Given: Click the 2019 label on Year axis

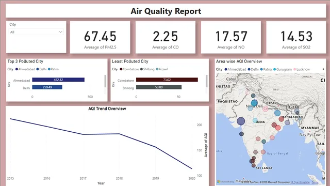Looking at the screenshot, I should coord(156,178).
